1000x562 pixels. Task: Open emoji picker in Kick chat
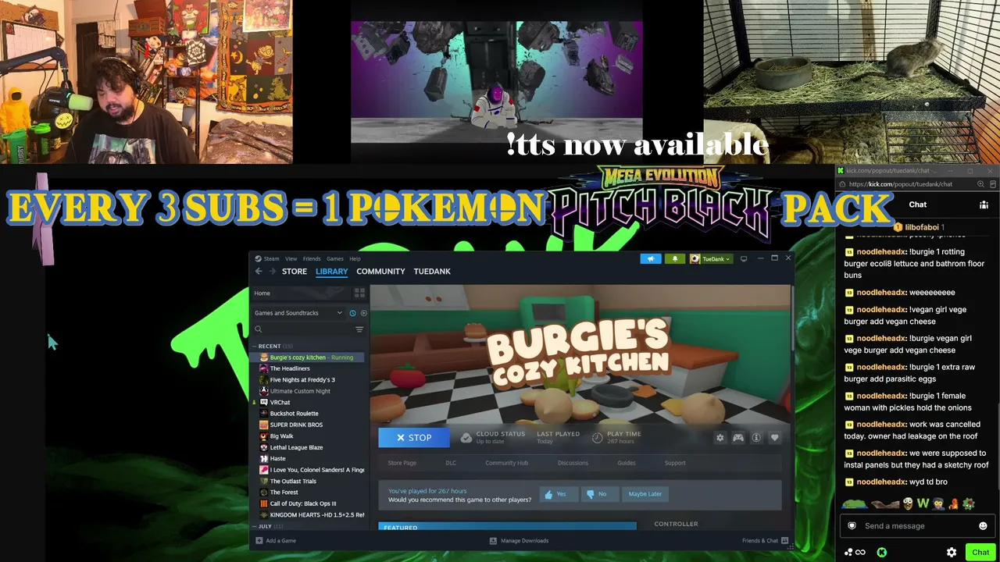[983, 526]
